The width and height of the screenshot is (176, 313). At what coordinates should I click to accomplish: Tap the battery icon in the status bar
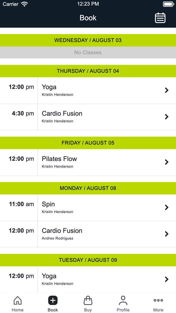[x=168, y=4]
